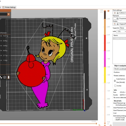
Task: Click the Printer Settings tab icon
Action: point(3,7)
